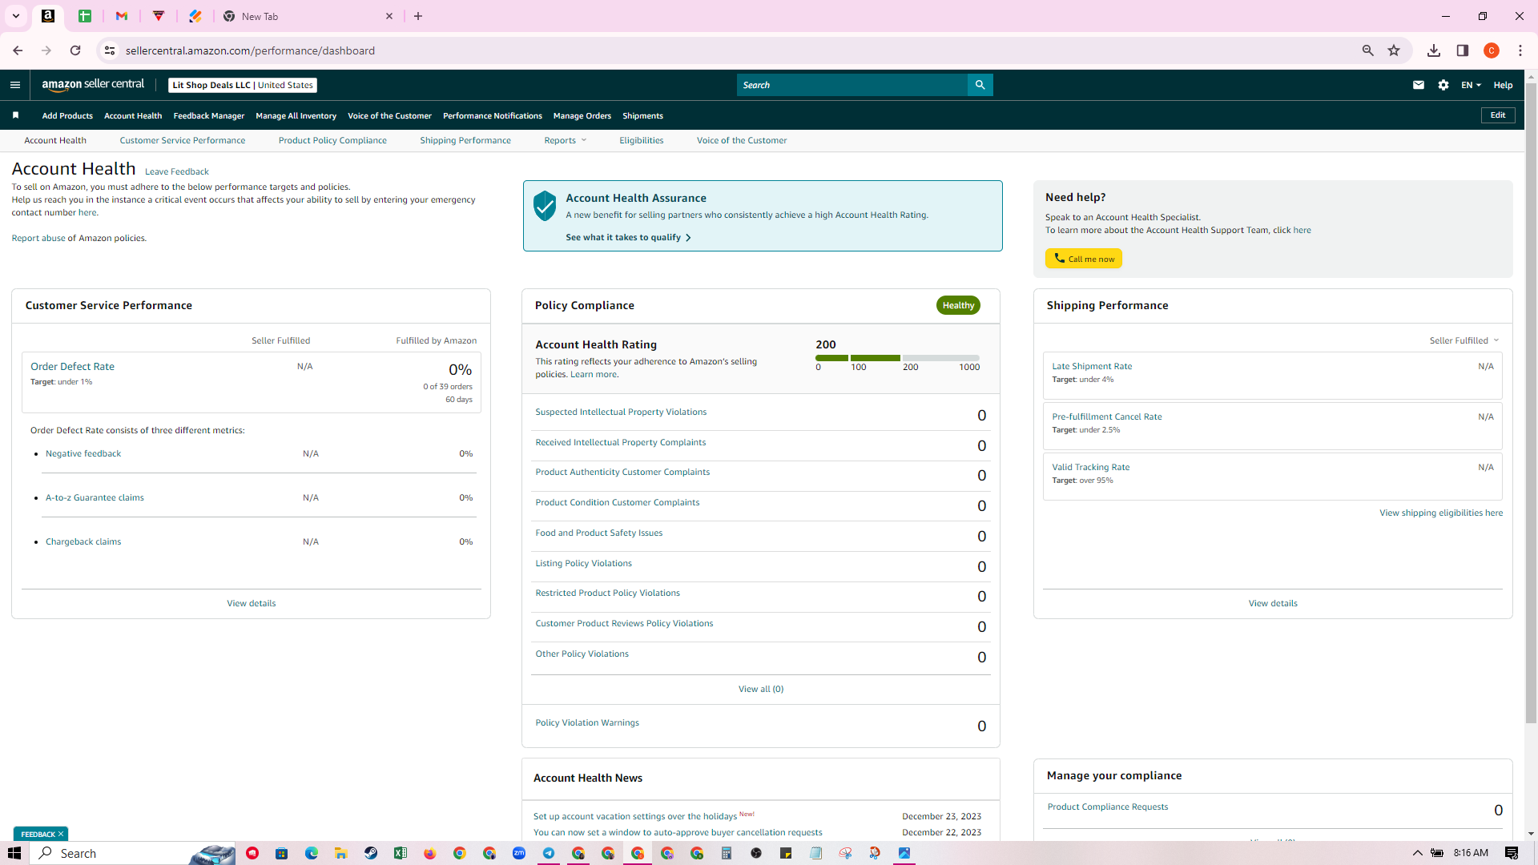1538x865 pixels.
Task: Open the Customer Service Performance tab
Action: (x=183, y=140)
